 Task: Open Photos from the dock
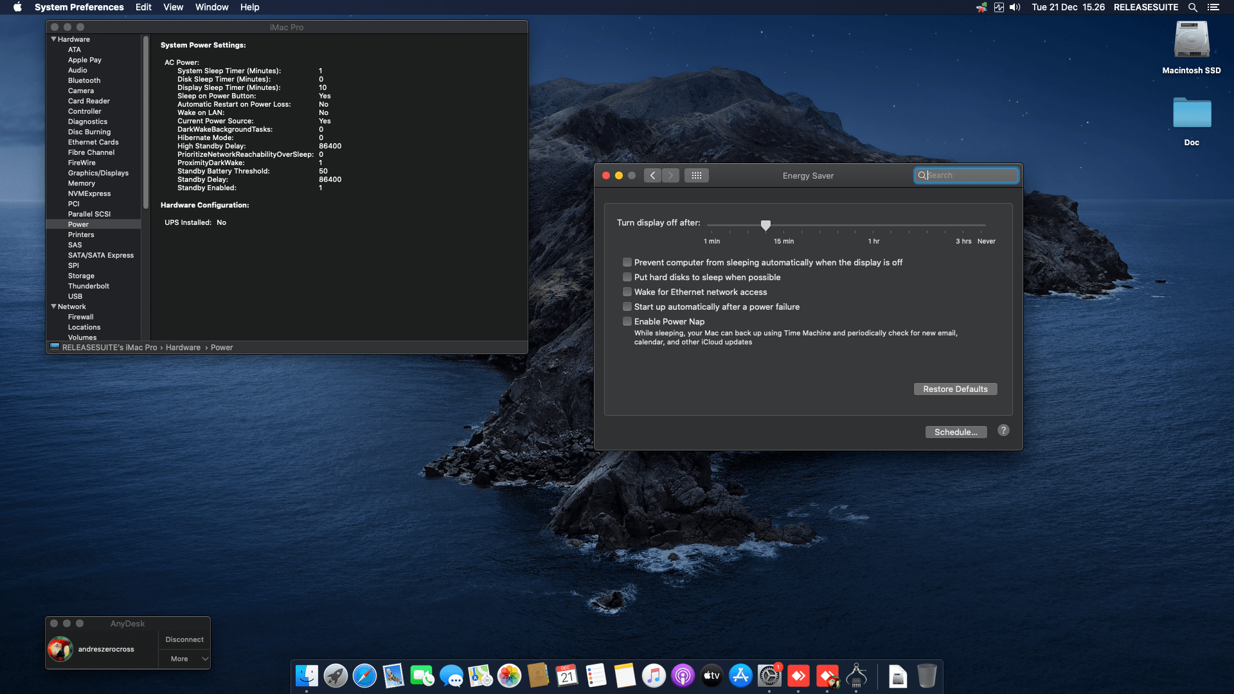[509, 676]
